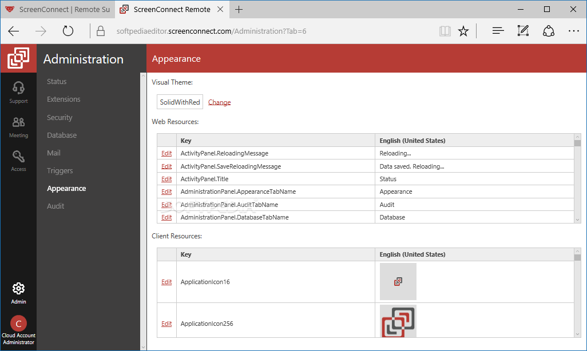Open the Status administration page
The width and height of the screenshot is (587, 351).
57,82
